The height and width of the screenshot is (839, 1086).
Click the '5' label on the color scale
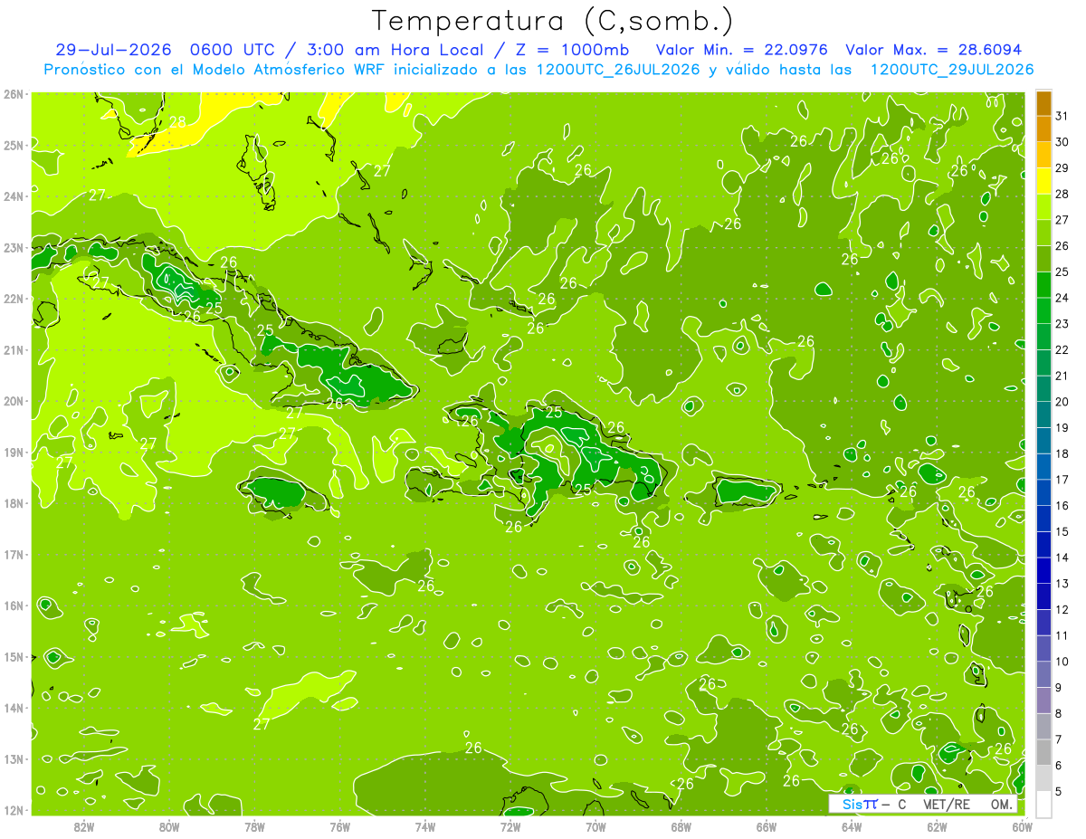click(x=1060, y=792)
